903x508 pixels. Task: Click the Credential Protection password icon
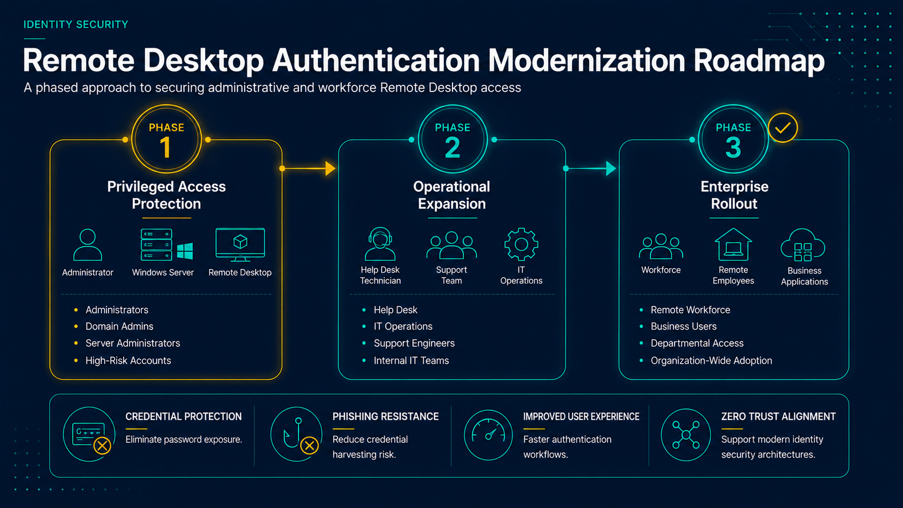coord(89,435)
